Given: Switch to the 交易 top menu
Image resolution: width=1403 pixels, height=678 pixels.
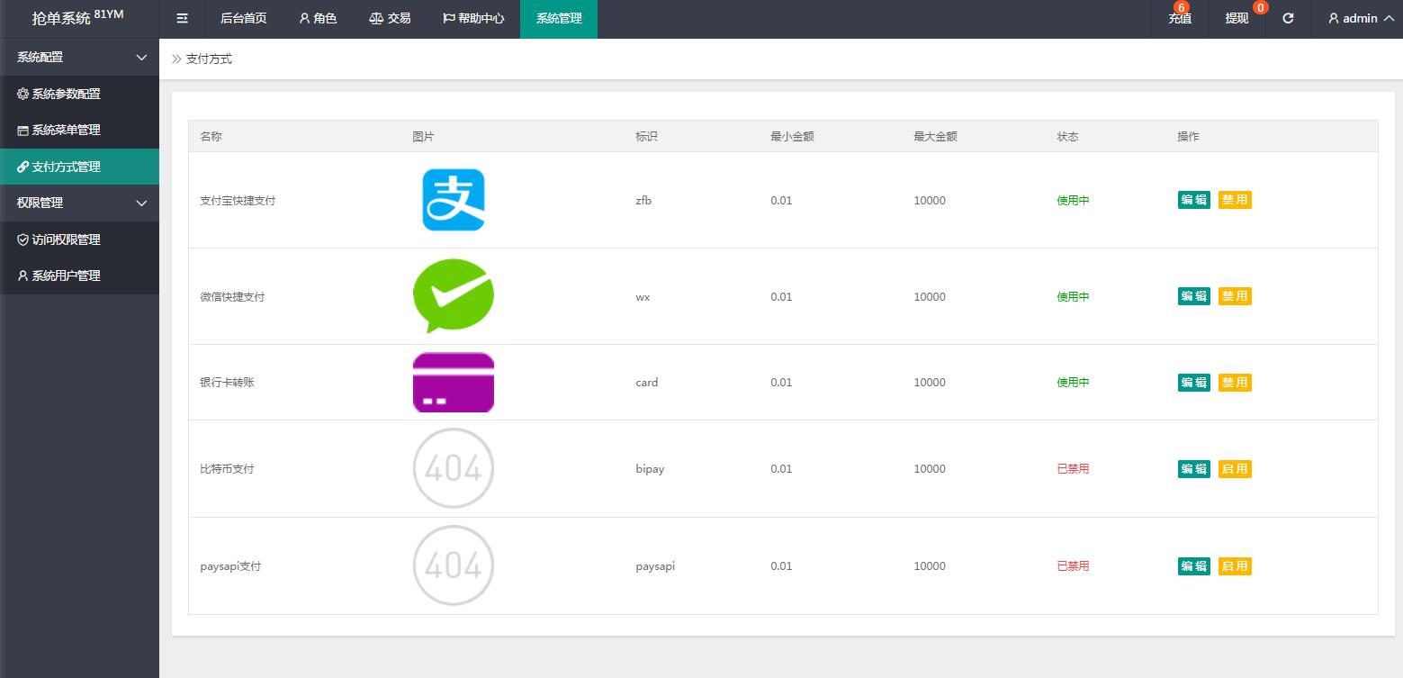Looking at the screenshot, I should [390, 18].
